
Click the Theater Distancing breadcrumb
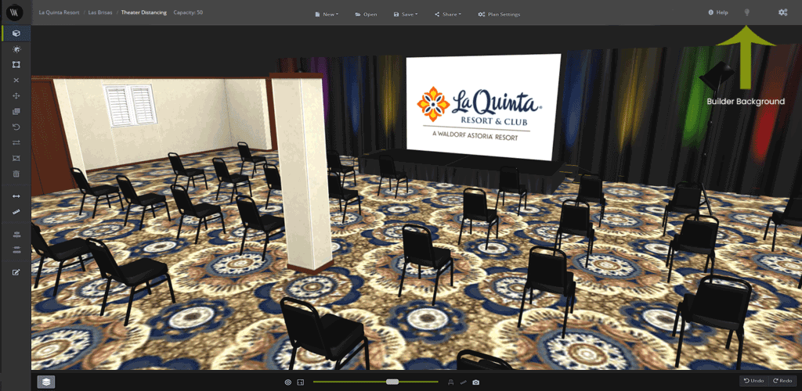pos(144,13)
